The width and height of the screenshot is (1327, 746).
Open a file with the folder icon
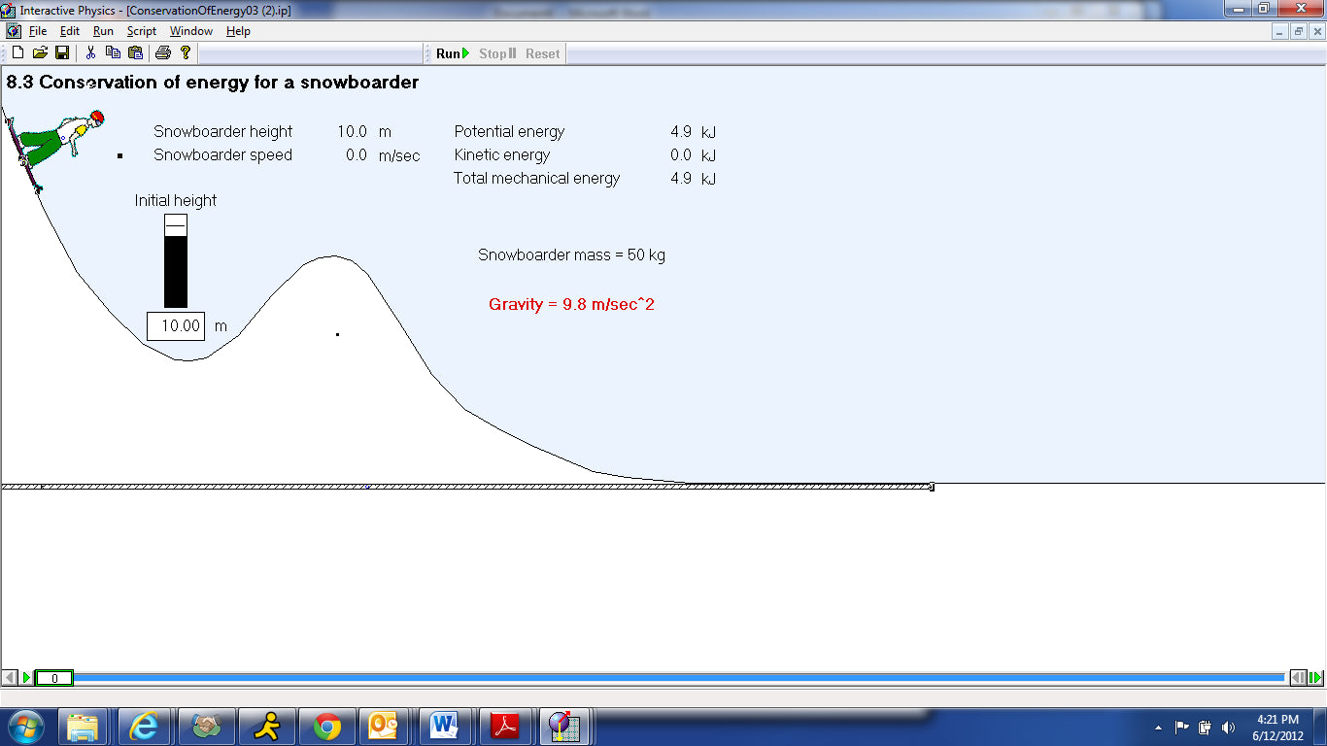[40, 53]
